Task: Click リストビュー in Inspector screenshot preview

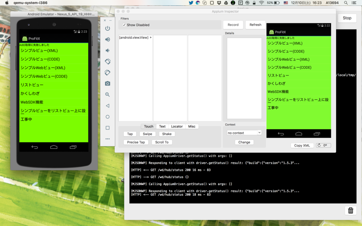Action: 299,76
